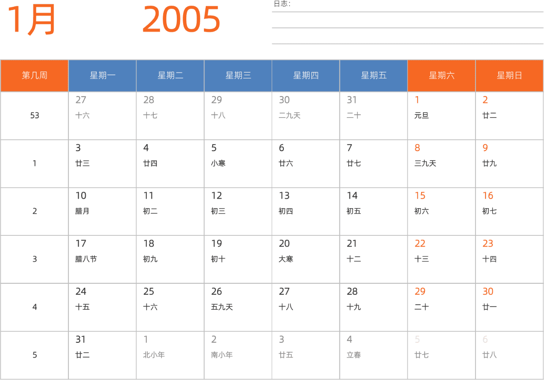Select week number 53
Image resolution: width=544 pixels, height=380 pixels.
[x=34, y=116]
